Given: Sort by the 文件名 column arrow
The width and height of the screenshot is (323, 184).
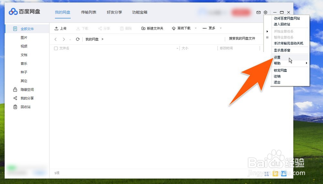Looking at the screenshot, I should (177, 48).
